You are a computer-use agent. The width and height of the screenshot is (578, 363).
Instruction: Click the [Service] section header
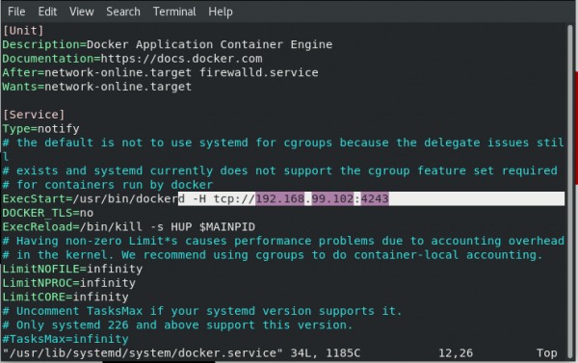34,115
